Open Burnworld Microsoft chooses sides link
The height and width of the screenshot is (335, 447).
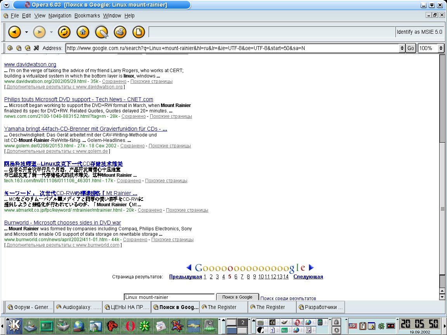click(63, 223)
